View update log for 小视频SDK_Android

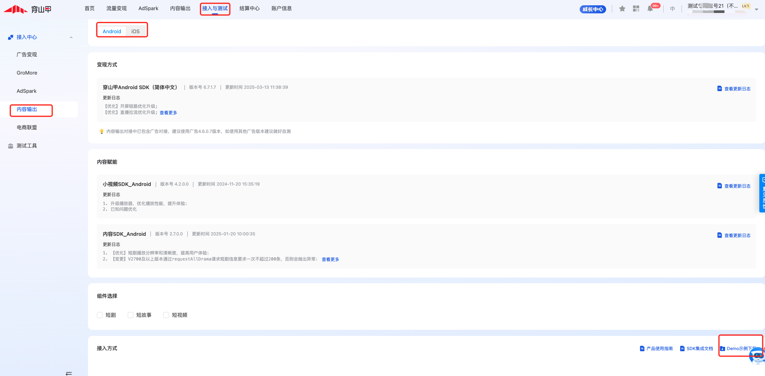(x=737, y=186)
